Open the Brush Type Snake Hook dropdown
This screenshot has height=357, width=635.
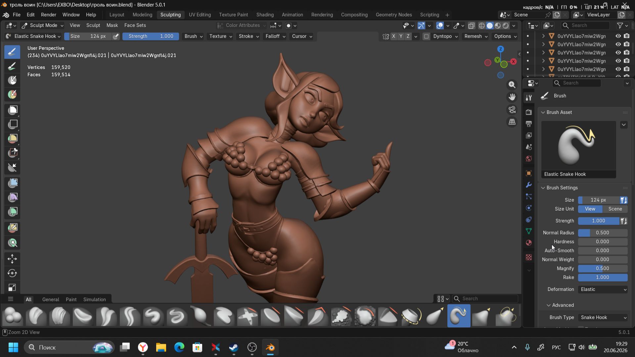[x=603, y=317]
